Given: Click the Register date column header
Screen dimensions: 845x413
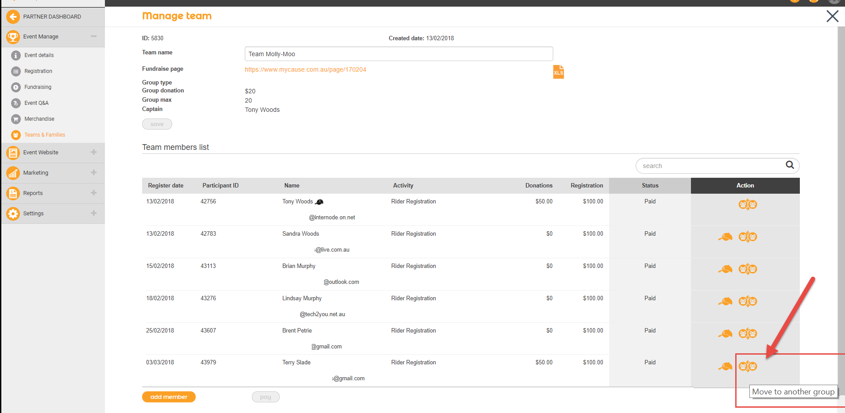Looking at the screenshot, I should pos(166,186).
